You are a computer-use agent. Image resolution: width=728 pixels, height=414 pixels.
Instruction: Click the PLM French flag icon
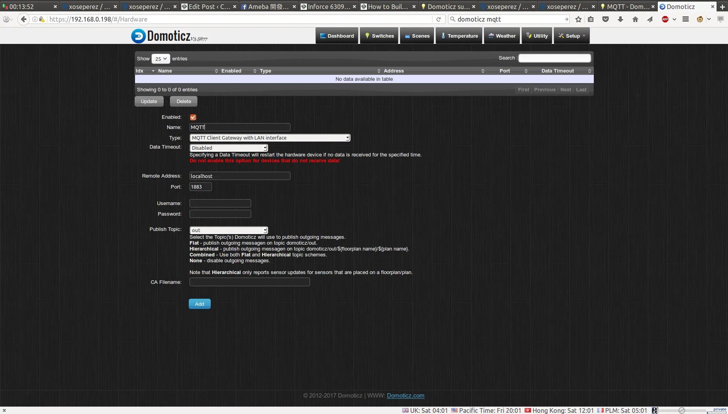[x=600, y=410]
